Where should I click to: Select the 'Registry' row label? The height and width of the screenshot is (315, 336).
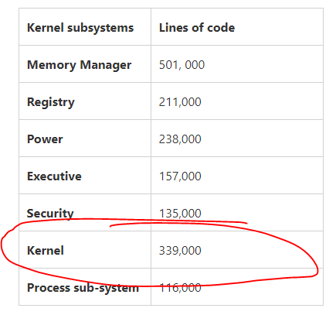point(51,102)
